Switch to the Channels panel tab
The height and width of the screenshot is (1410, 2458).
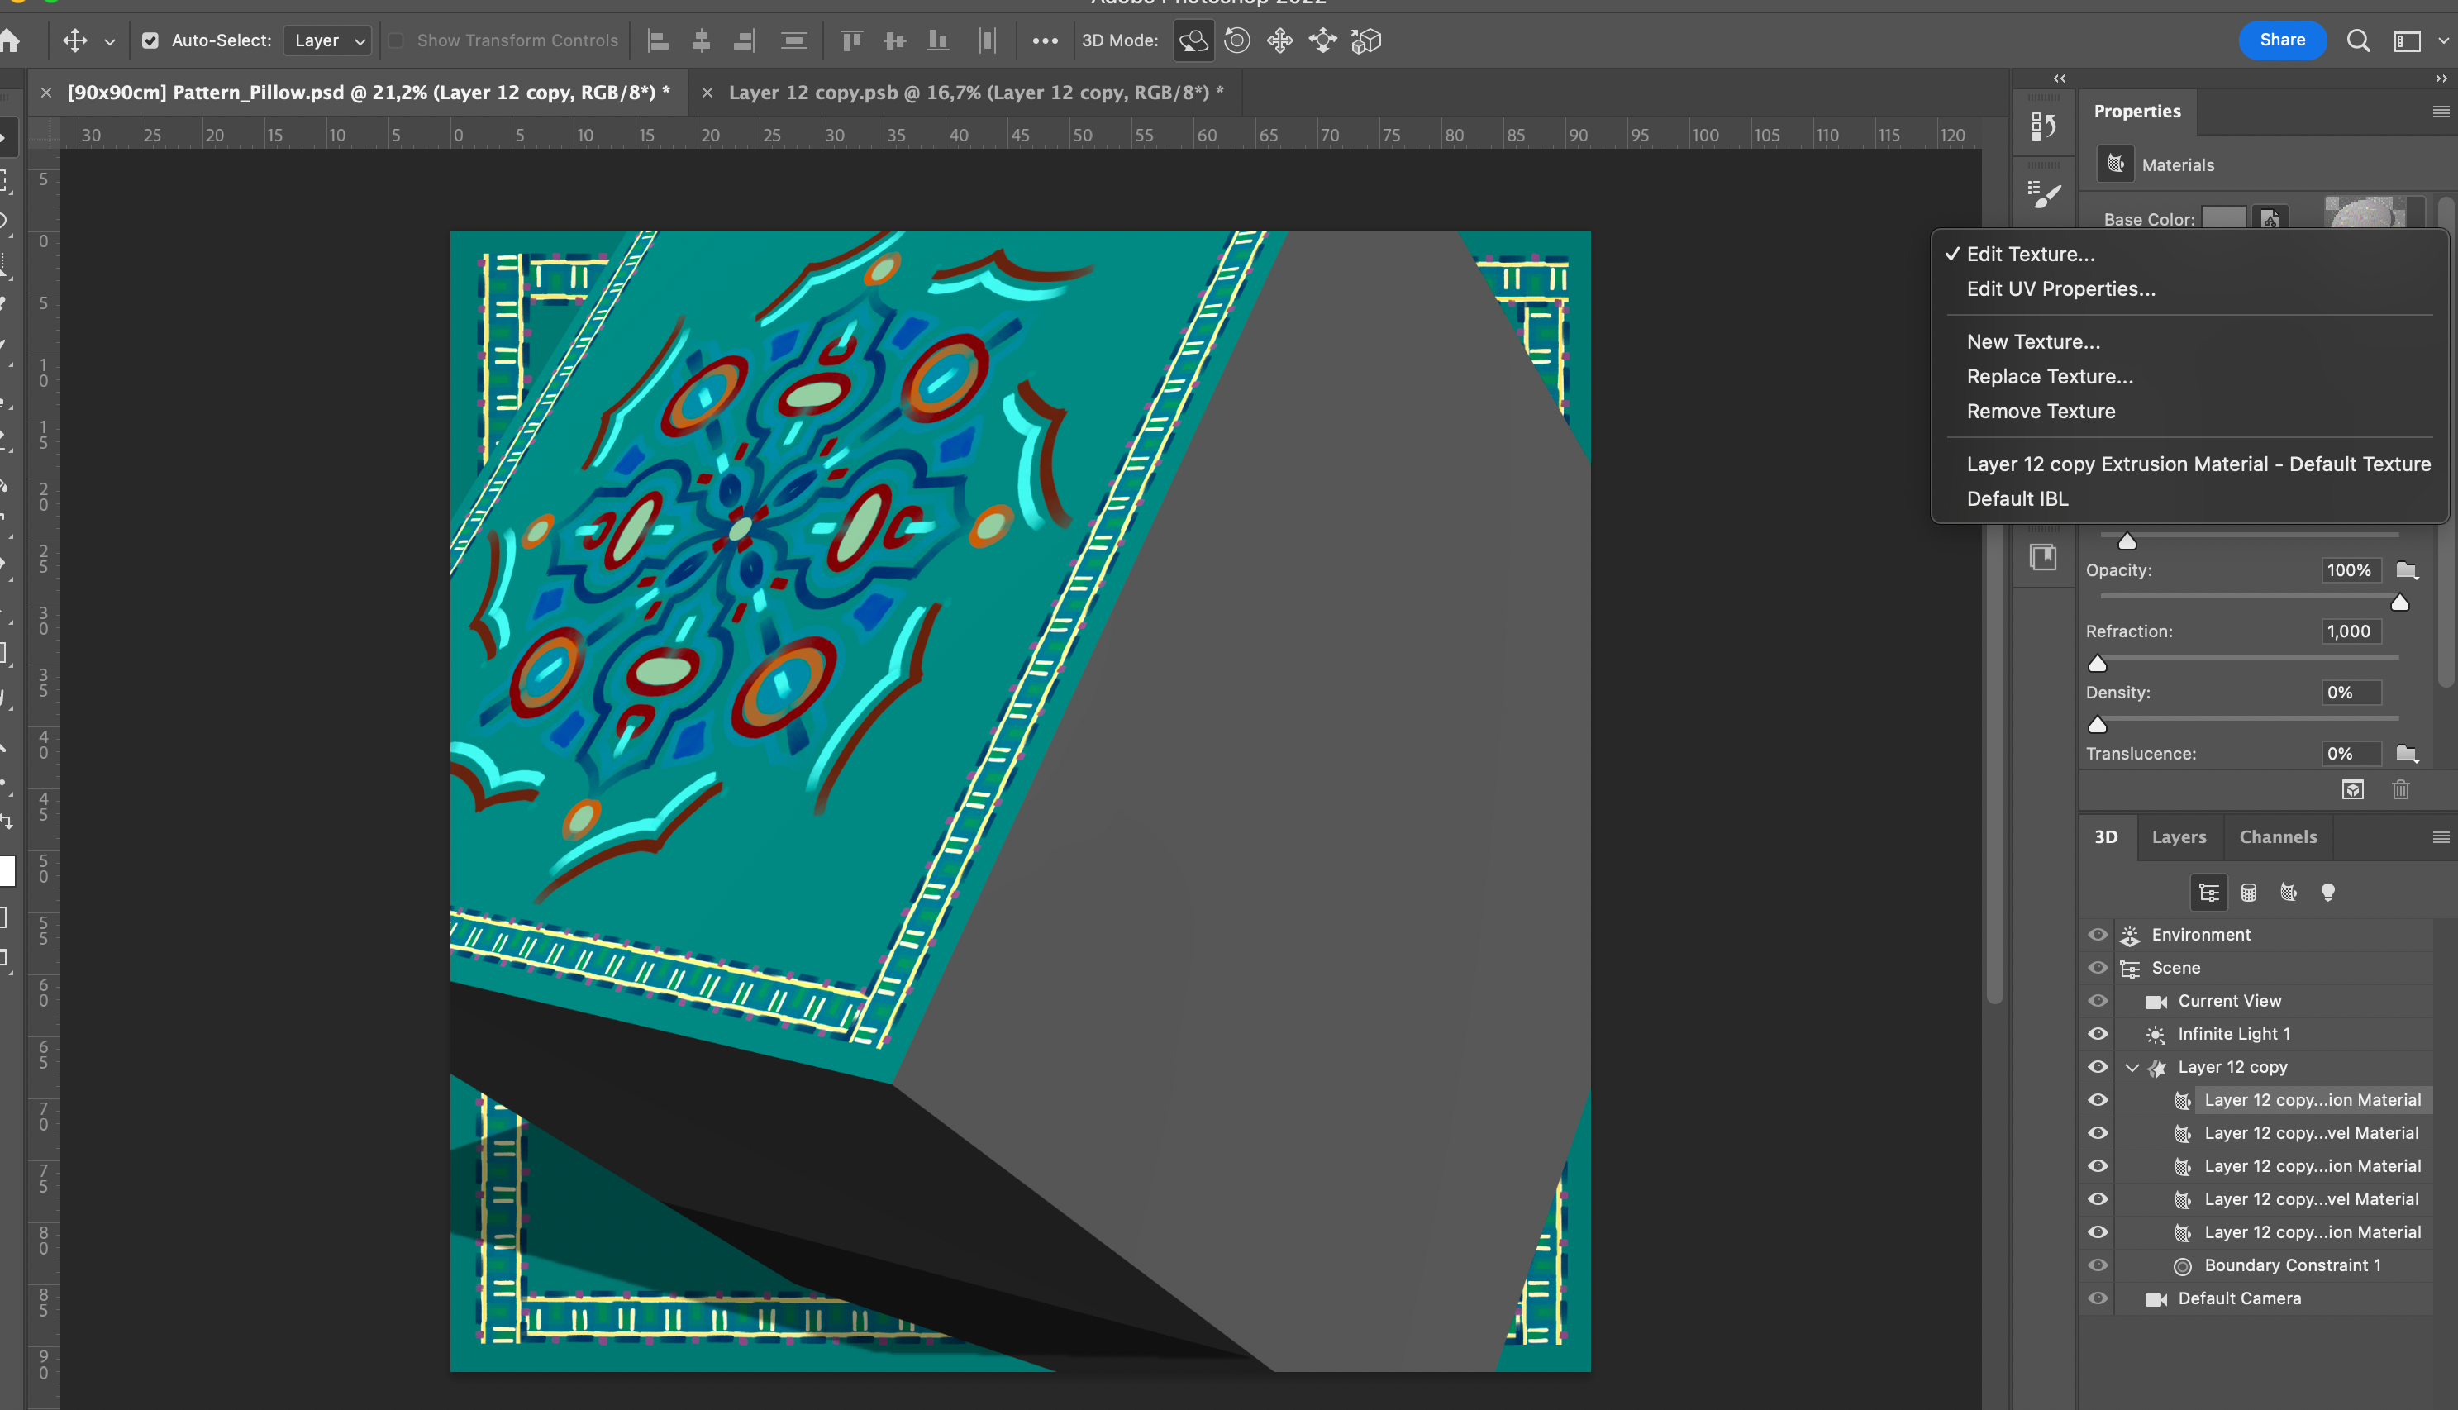(x=2277, y=836)
